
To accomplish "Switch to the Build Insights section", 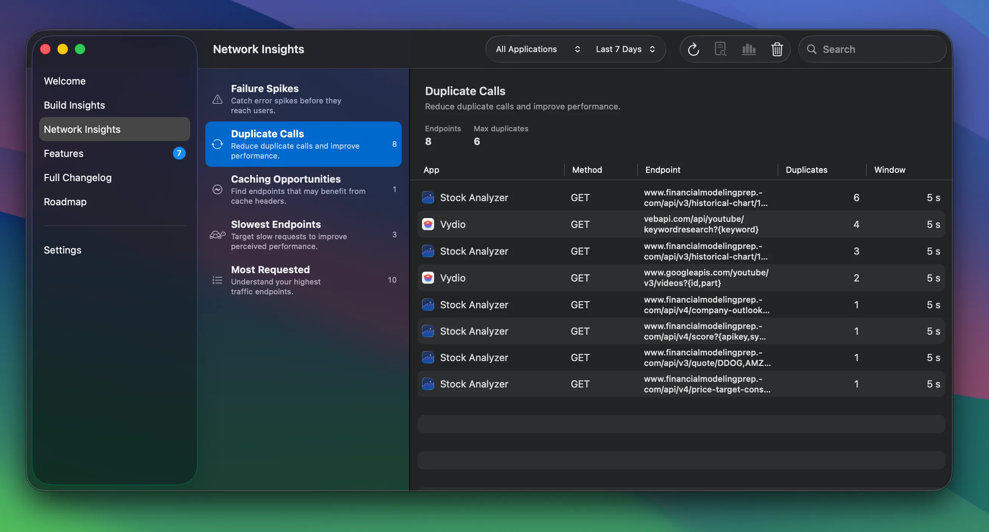I will [x=74, y=105].
